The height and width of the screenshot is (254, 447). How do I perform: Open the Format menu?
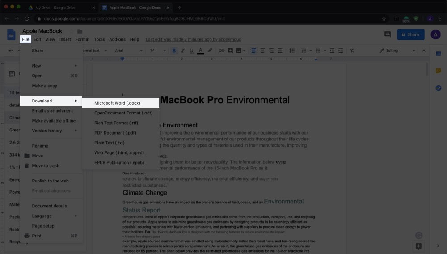[82, 39]
